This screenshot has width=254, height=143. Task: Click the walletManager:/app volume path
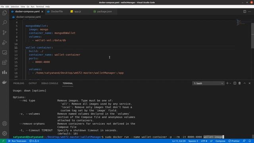(x=79, y=73)
